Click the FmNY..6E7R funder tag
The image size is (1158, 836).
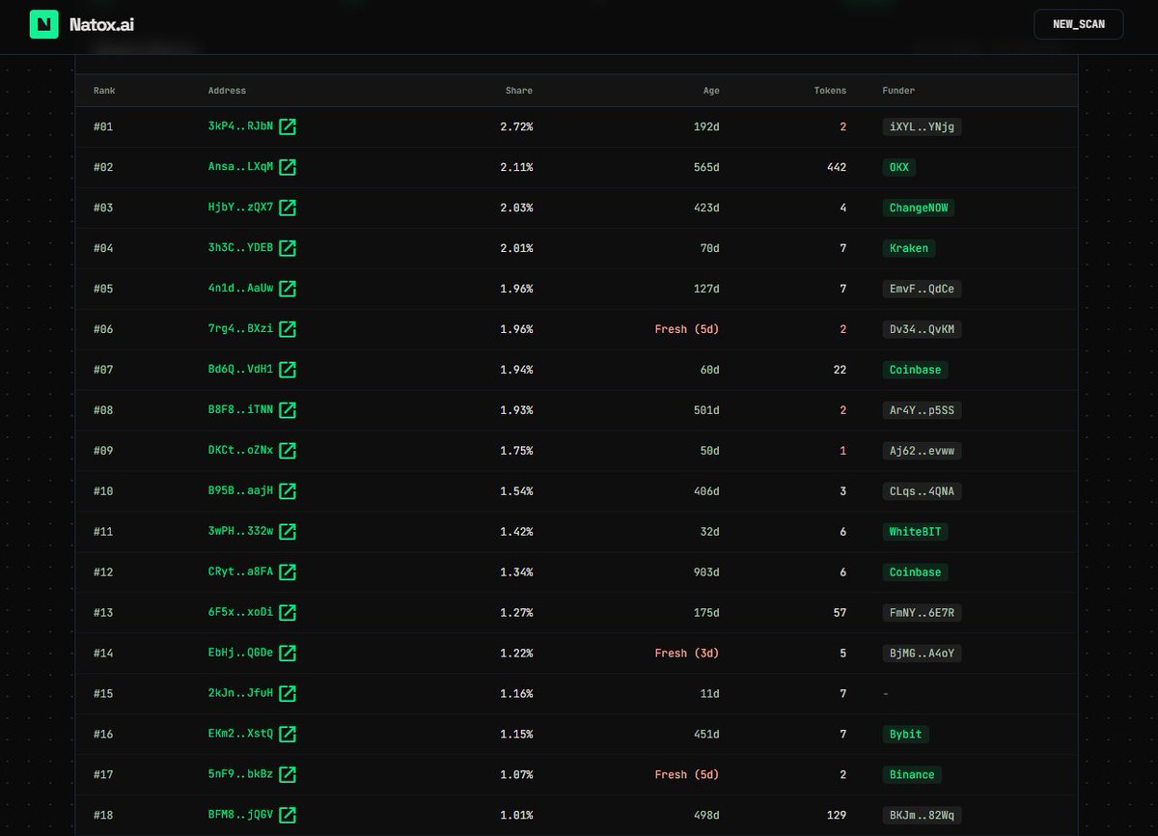(x=922, y=613)
